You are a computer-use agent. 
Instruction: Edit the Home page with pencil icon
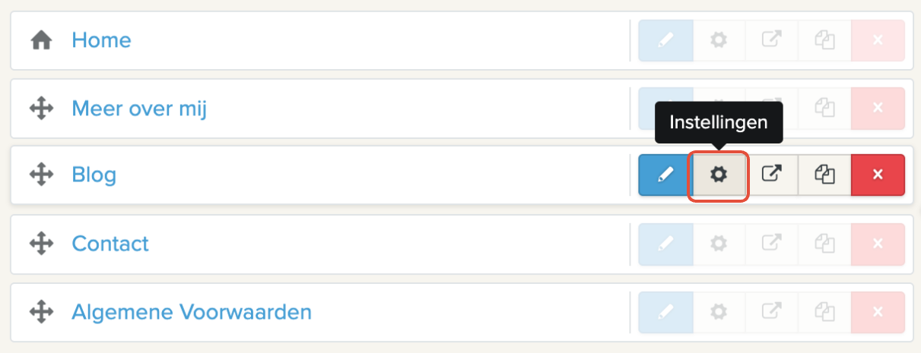click(665, 40)
